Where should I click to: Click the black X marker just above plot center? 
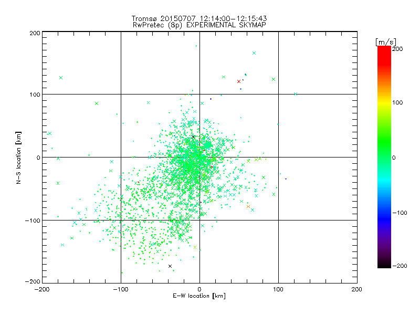(x=193, y=137)
